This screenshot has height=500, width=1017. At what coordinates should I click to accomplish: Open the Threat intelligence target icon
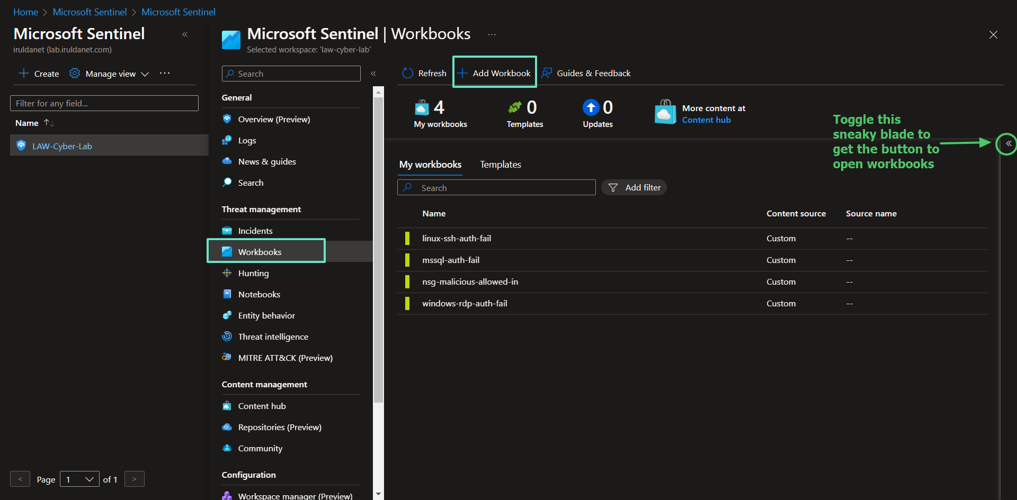point(227,337)
